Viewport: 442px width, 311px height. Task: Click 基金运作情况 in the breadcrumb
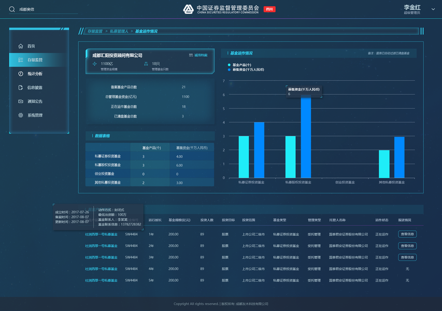tap(146, 31)
